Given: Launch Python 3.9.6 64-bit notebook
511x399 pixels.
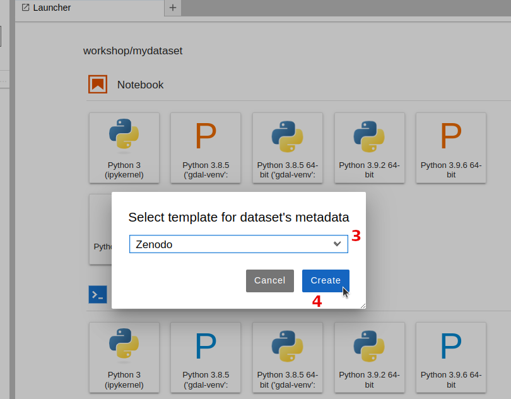Looking at the screenshot, I should click(x=451, y=148).
